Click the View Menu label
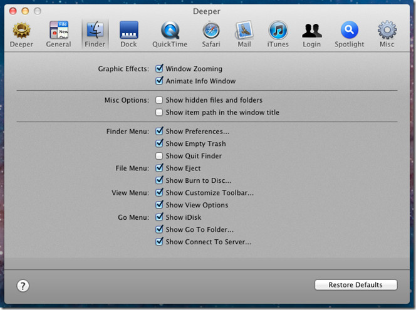 [x=130, y=193]
